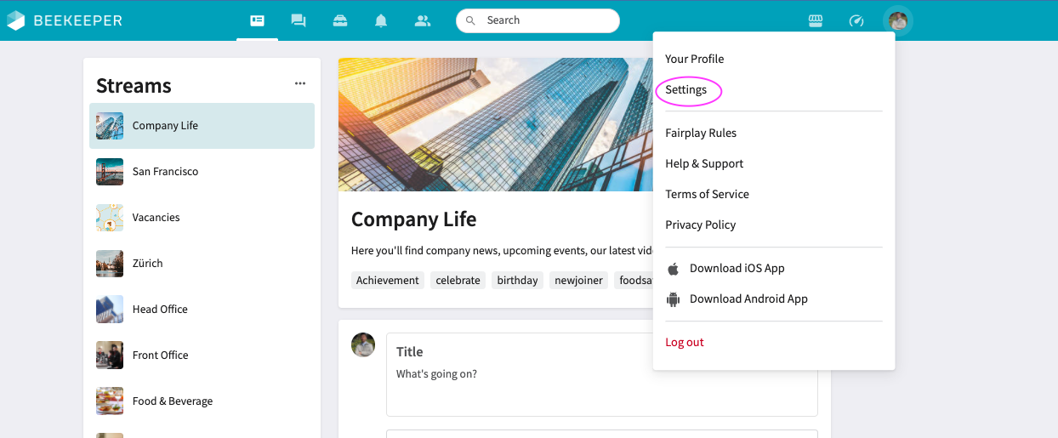Click the author avatar beside post composer
Image resolution: width=1058 pixels, height=438 pixels.
coord(363,344)
